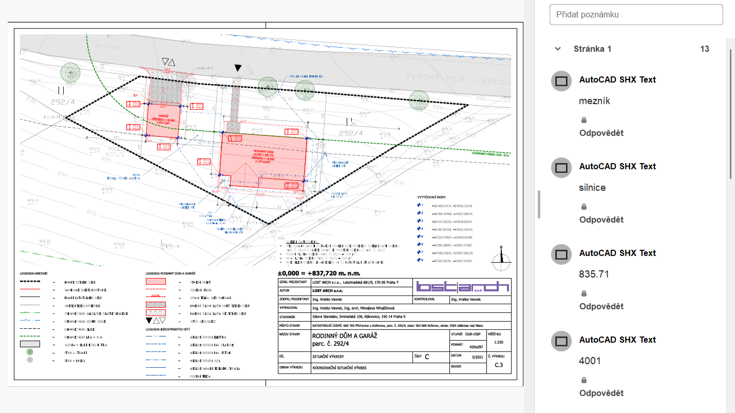Screen dimensions: 735x413
Task: Collapse the Stránka 1 comment group
Action: coord(558,49)
